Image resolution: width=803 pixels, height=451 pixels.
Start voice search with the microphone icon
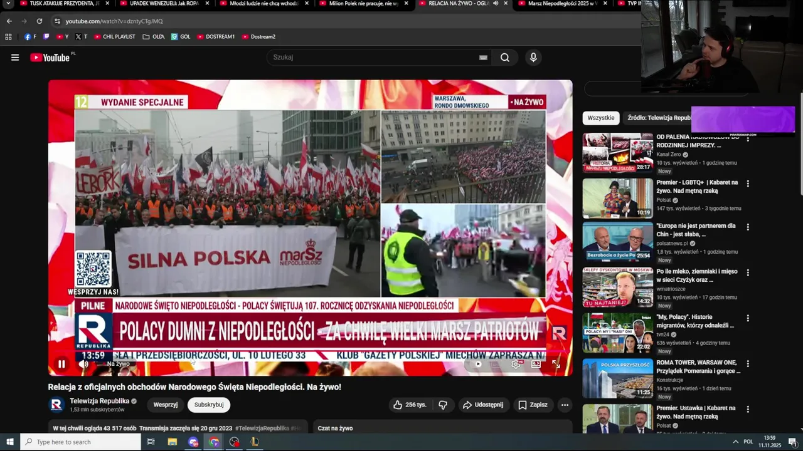[533, 58]
